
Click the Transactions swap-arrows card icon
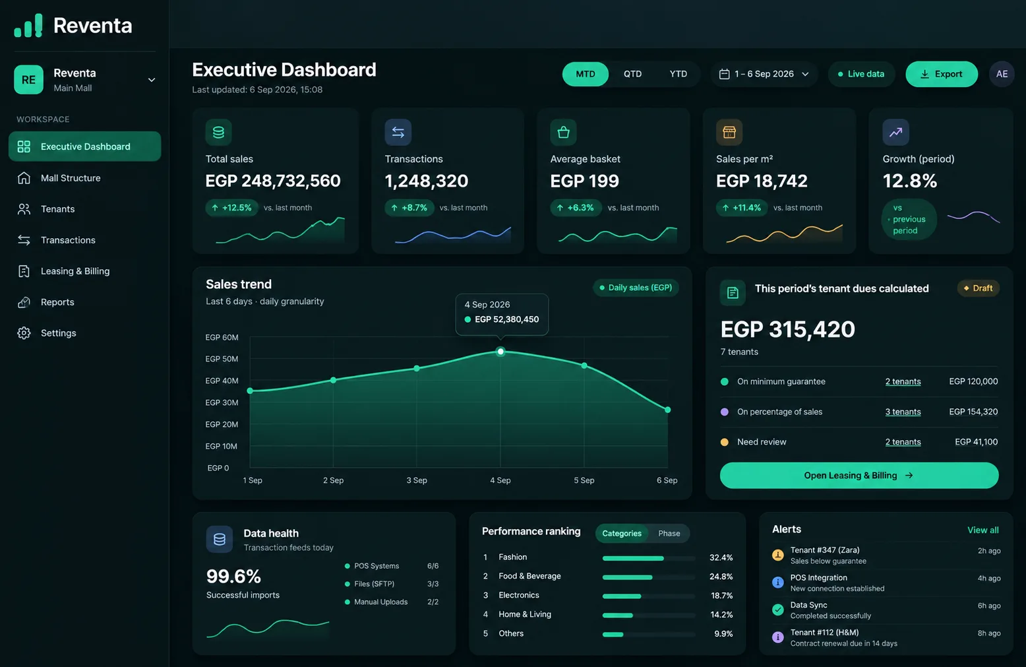[398, 132]
